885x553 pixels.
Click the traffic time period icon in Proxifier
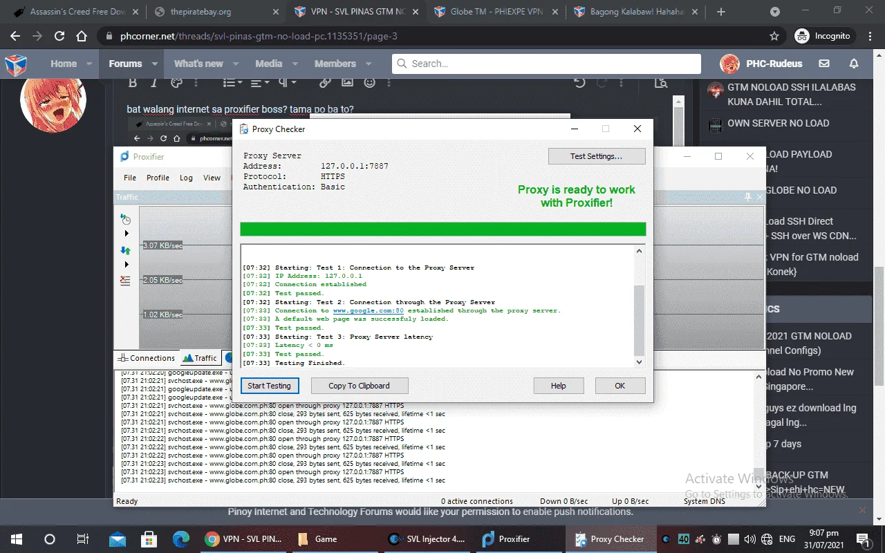125,219
